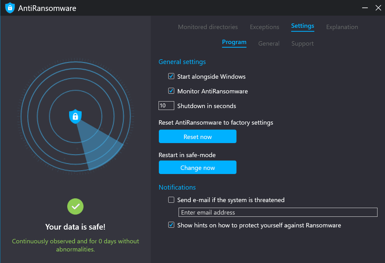
Task: Click the AntiRansomware shield logo in title bar
Action: pyautogui.click(x=10, y=8)
